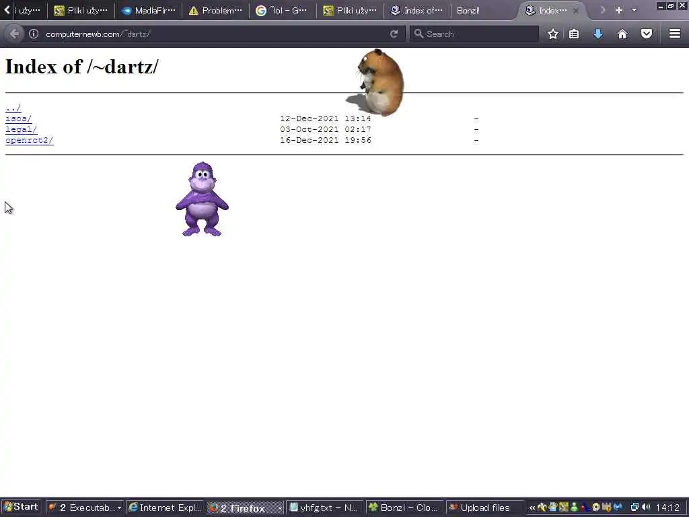Expand the Executab group dropdown arrow

[x=119, y=508]
